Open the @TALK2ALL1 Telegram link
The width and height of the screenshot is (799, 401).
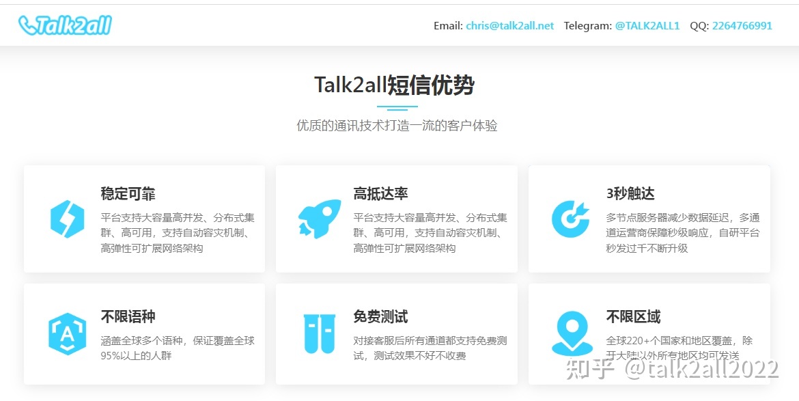(647, 25)
